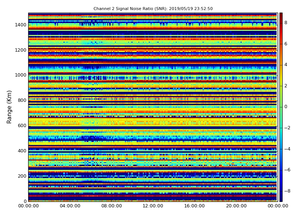297x223 pixels.
Task: Click the 0 range tick label
Action: pyautogui.click(x=25, y=201)
